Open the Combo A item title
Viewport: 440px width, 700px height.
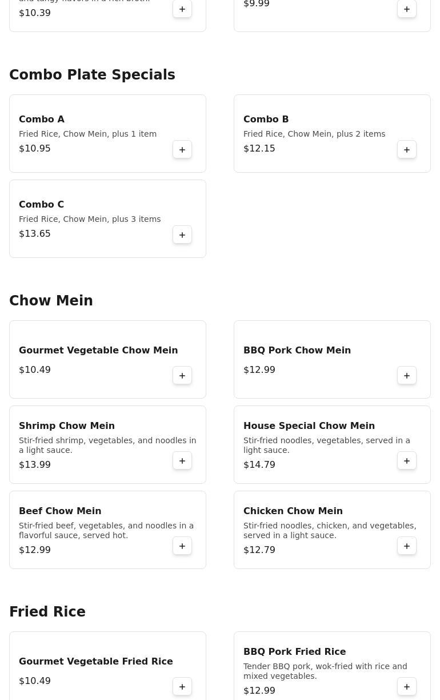42,119
